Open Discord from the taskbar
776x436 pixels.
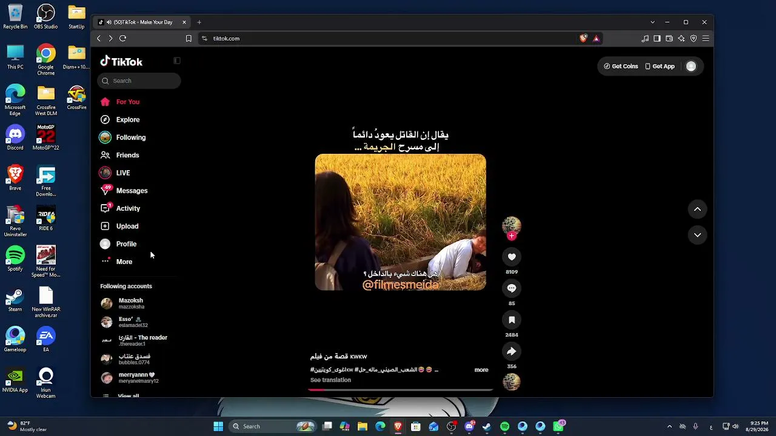(x=469, y=426)
